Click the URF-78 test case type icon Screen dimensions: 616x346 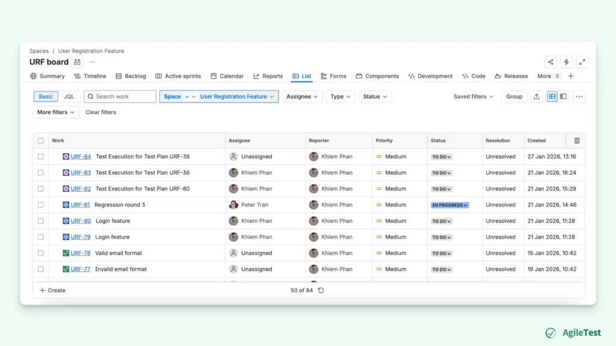66,253
